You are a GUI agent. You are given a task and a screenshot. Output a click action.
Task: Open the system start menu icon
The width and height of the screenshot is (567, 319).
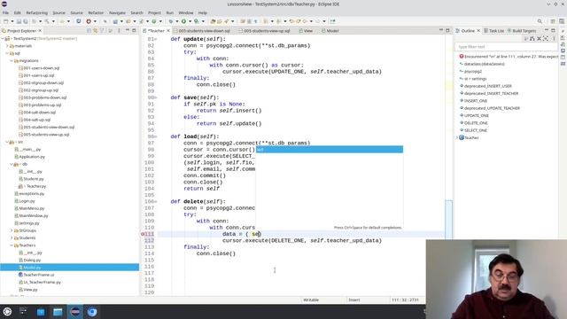click(x=7, y=311)
